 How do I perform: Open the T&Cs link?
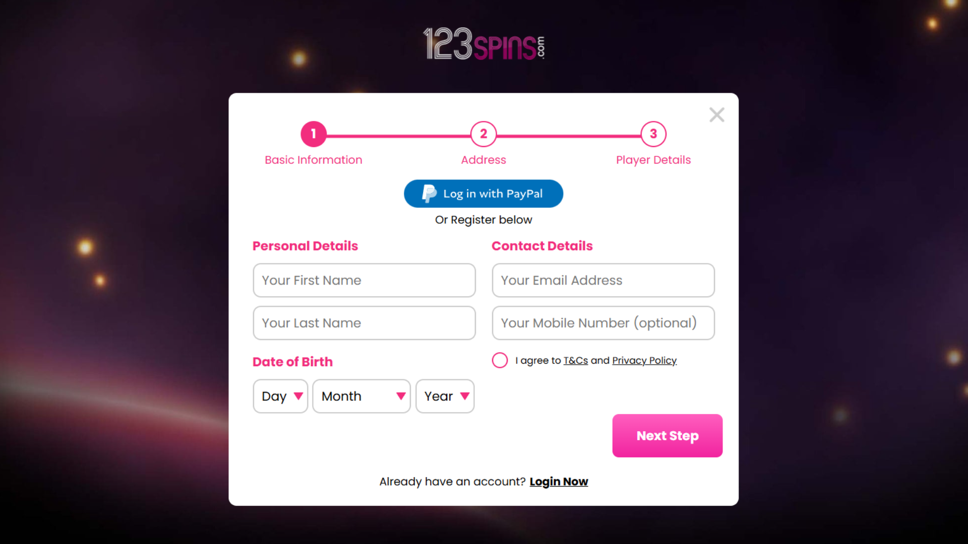click(x=575, y=361)
